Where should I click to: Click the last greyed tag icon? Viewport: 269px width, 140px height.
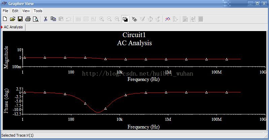[158, 19]
